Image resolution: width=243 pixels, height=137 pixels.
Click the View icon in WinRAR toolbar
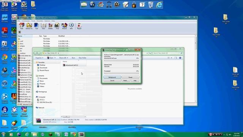43,26
